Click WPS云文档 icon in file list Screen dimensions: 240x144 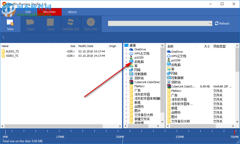point(169,56)
